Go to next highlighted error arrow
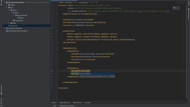The image size is (190, 107). tap(186, 3)
